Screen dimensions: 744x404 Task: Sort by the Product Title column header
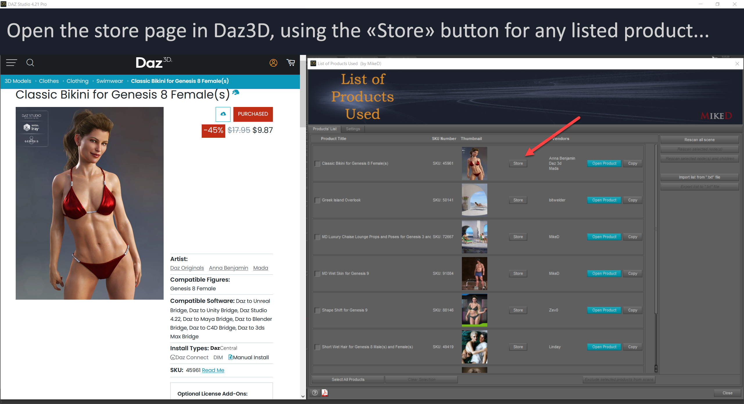click(333, 139)
